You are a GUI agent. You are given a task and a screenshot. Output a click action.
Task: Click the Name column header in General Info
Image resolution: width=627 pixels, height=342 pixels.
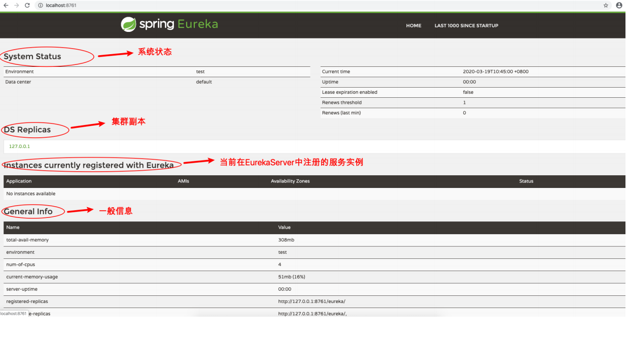coord(13,227)
